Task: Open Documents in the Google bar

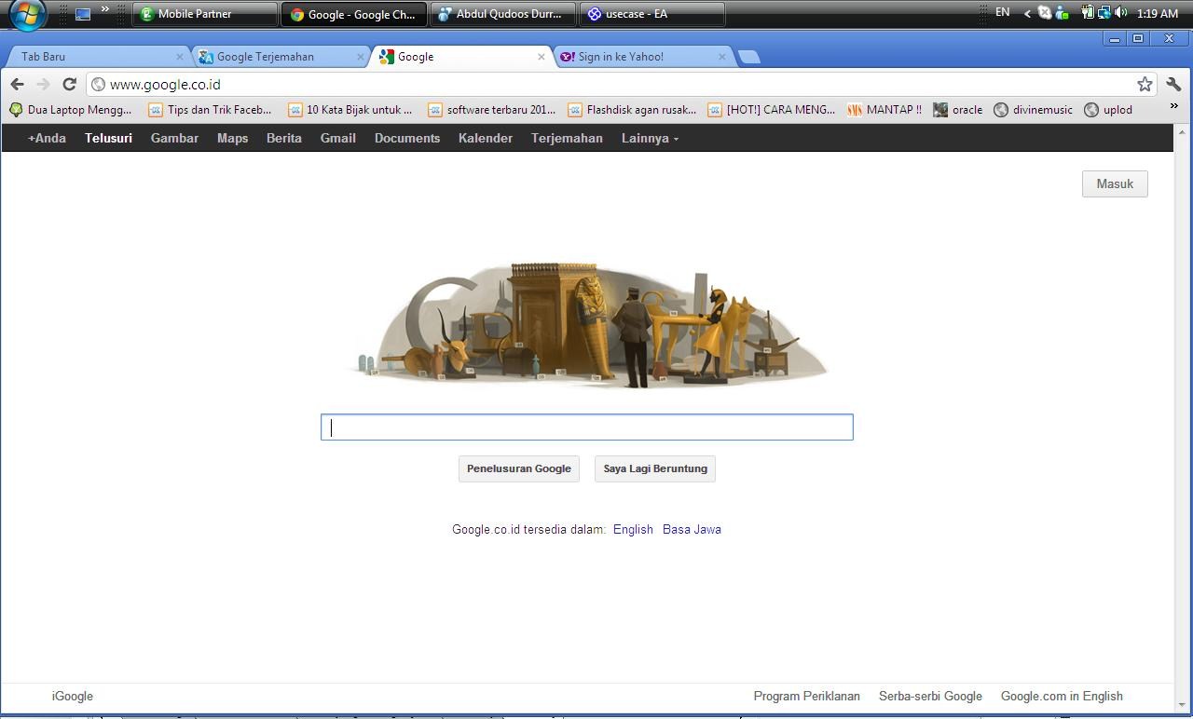Action: tap(407, 138)
